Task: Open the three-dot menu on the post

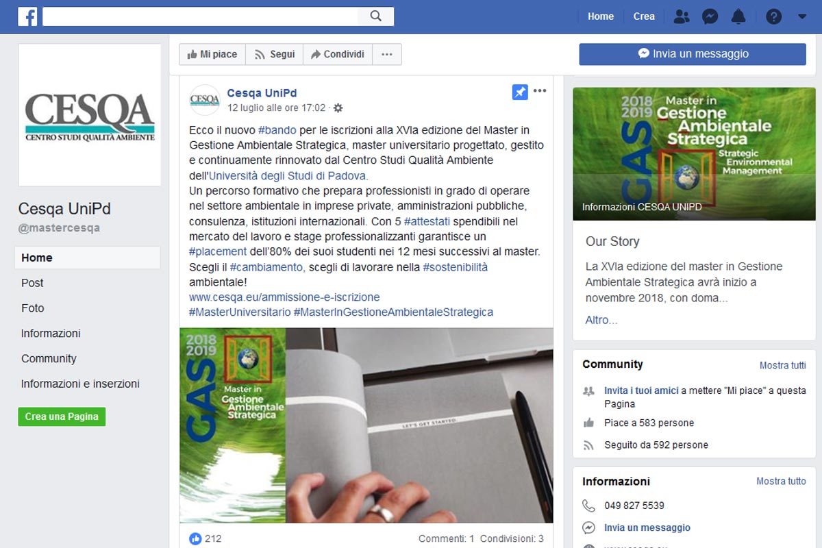Action: tap(540, 91)
